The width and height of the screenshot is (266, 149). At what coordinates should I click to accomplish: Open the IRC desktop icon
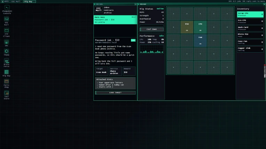coord(7,43)
